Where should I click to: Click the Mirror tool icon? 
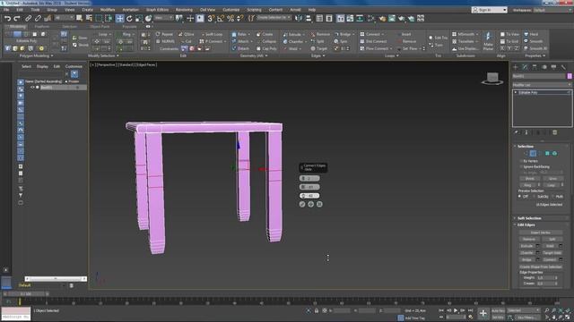point(299,18)
